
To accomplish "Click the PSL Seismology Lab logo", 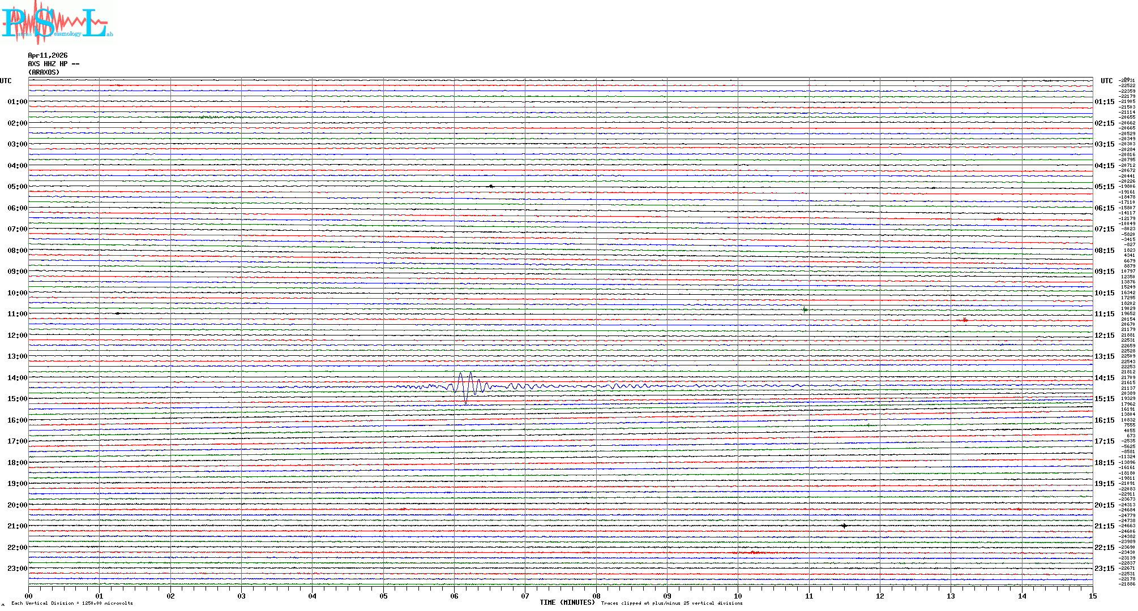I will click(57, 23).
